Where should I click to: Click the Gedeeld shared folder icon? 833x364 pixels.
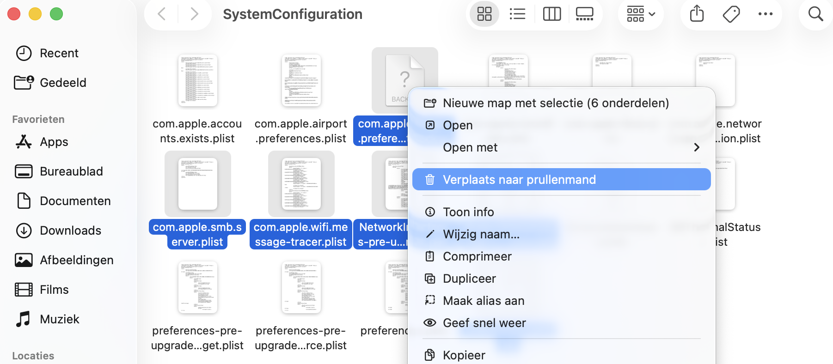24,83
